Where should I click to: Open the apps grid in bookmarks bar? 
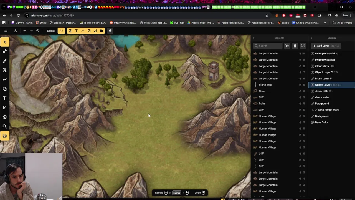4,23
